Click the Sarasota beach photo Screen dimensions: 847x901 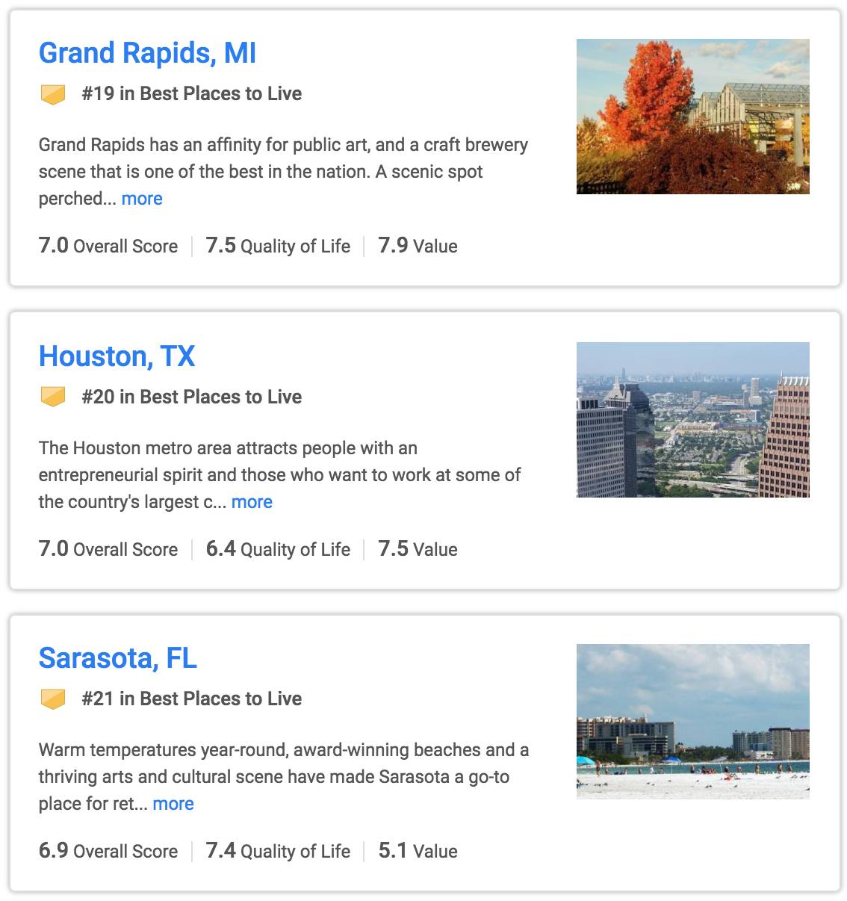692,722
